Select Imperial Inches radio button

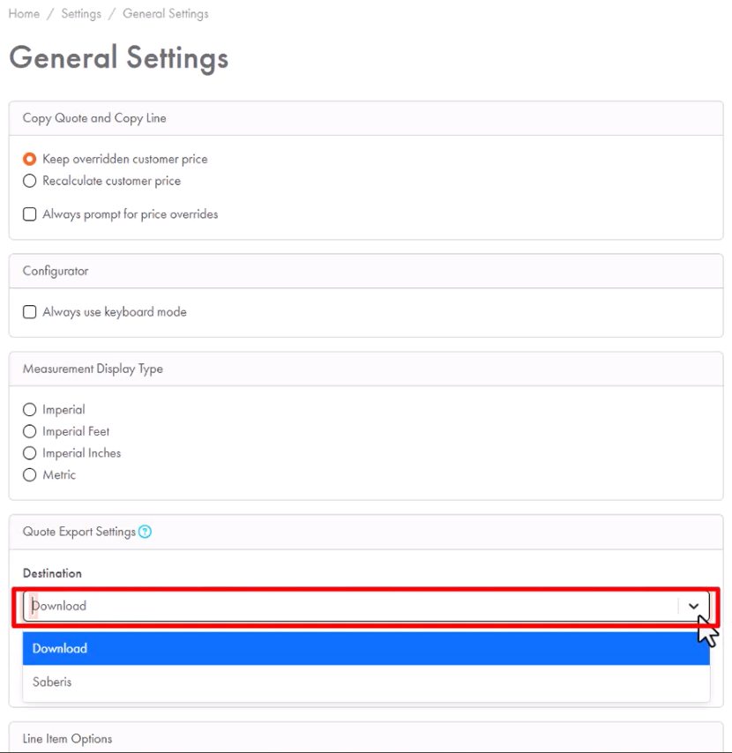click(30, 453)
